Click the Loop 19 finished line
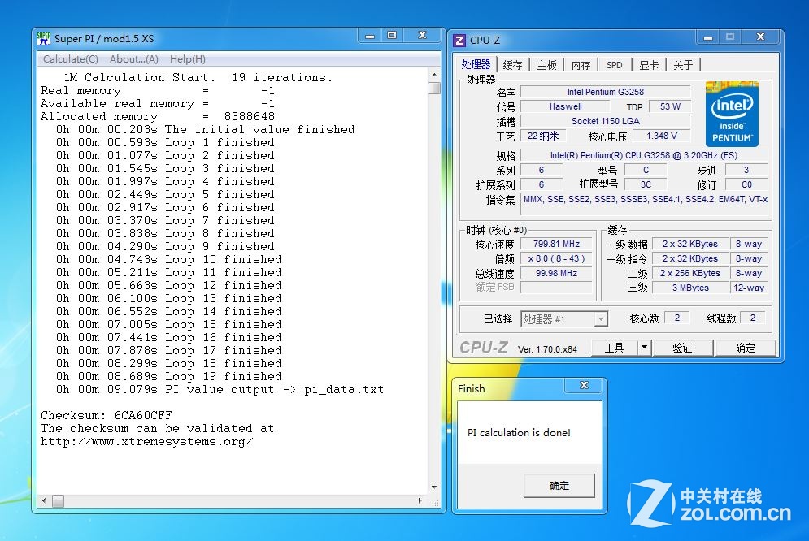The width and height of the screenshot is (809, 541). tap(169, 376)
